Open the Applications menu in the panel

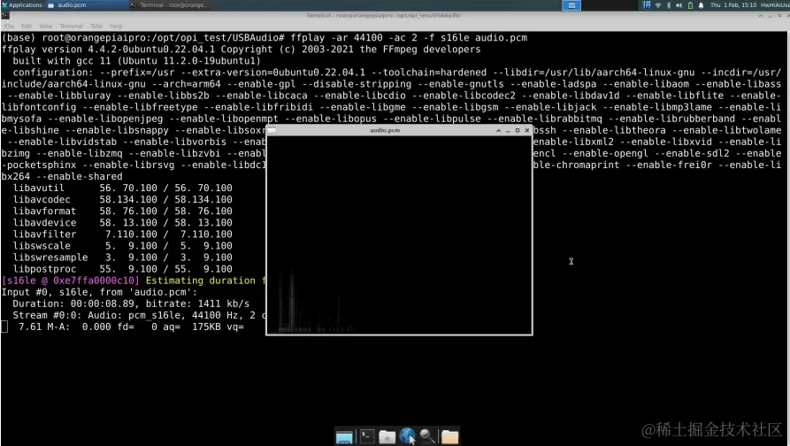22,5
